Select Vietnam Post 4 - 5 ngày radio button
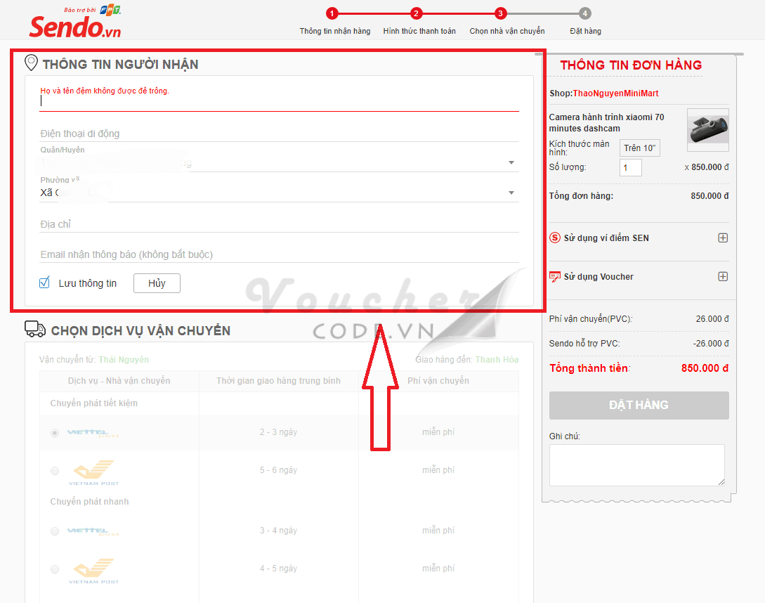This screenshot has height=603, width=765. pos(55,569)
